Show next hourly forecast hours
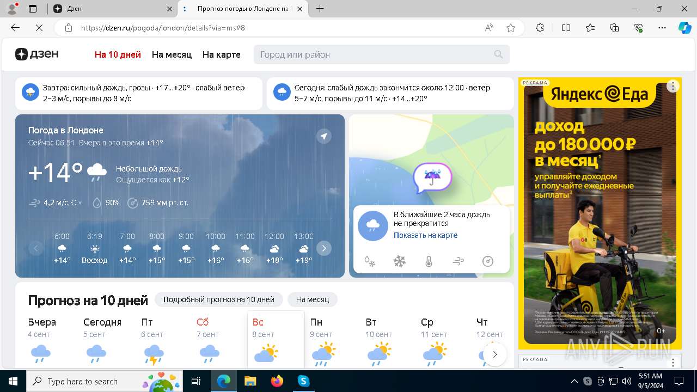This screenshot has height=392, width=697. click(x=324, y=248)
